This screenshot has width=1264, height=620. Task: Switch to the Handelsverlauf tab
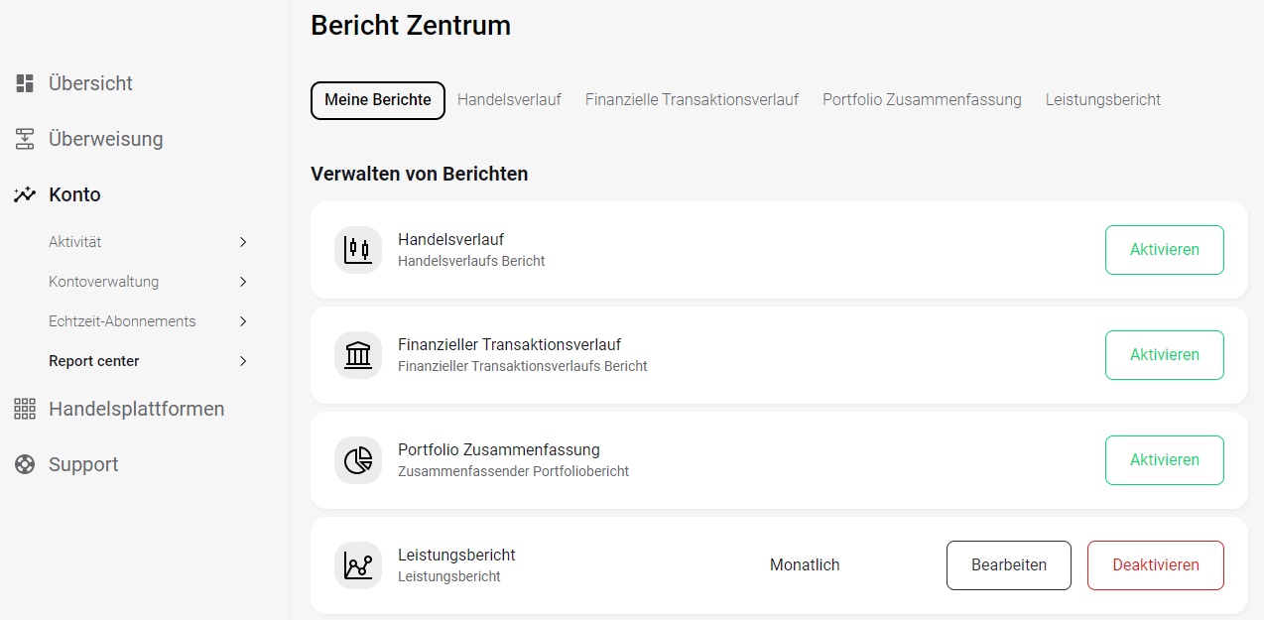pos(509,100)
